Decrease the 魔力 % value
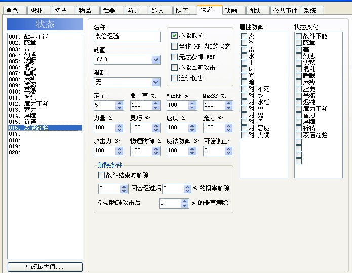 tap(228, 130)
